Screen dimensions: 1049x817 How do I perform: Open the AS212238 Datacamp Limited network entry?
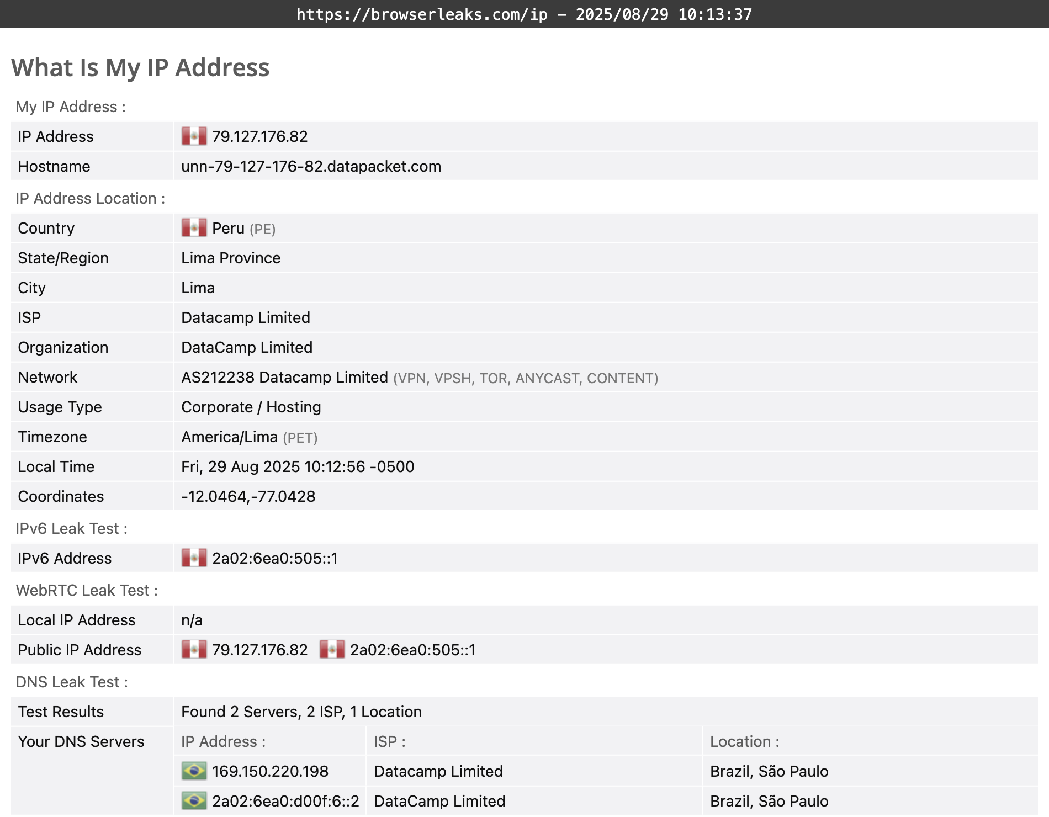tap(285, 377)
